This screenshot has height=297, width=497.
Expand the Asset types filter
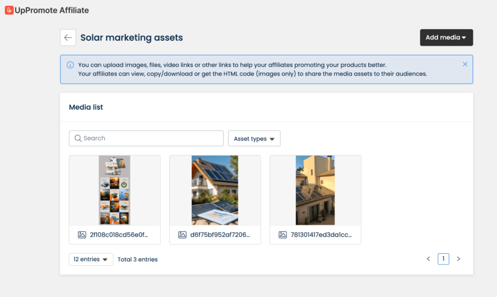point(254,139)
